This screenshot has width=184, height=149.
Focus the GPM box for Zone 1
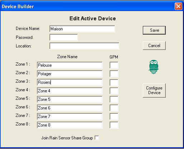tap(114, 65)
